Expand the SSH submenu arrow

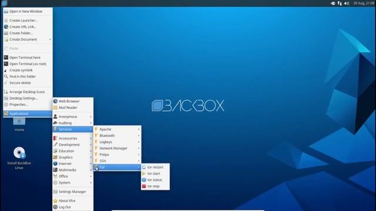[x=139, y=161]
